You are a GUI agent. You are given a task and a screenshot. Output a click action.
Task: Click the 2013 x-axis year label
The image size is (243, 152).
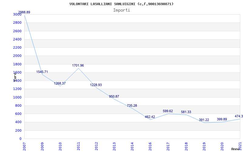click(114, 146)
